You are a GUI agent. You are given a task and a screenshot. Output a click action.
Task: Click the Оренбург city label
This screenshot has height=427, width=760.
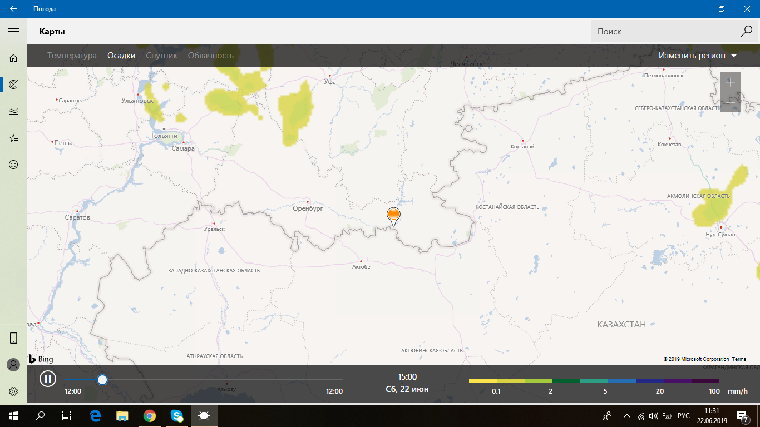click(x=308, y=209)
